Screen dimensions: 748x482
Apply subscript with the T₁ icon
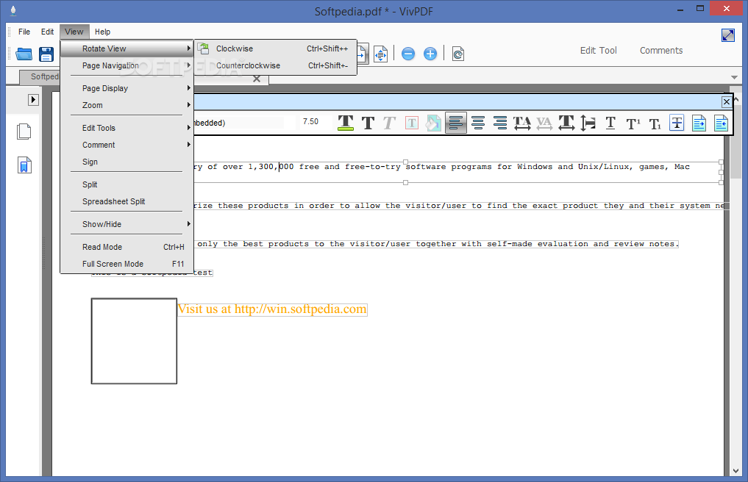click(x=655, y=123)
